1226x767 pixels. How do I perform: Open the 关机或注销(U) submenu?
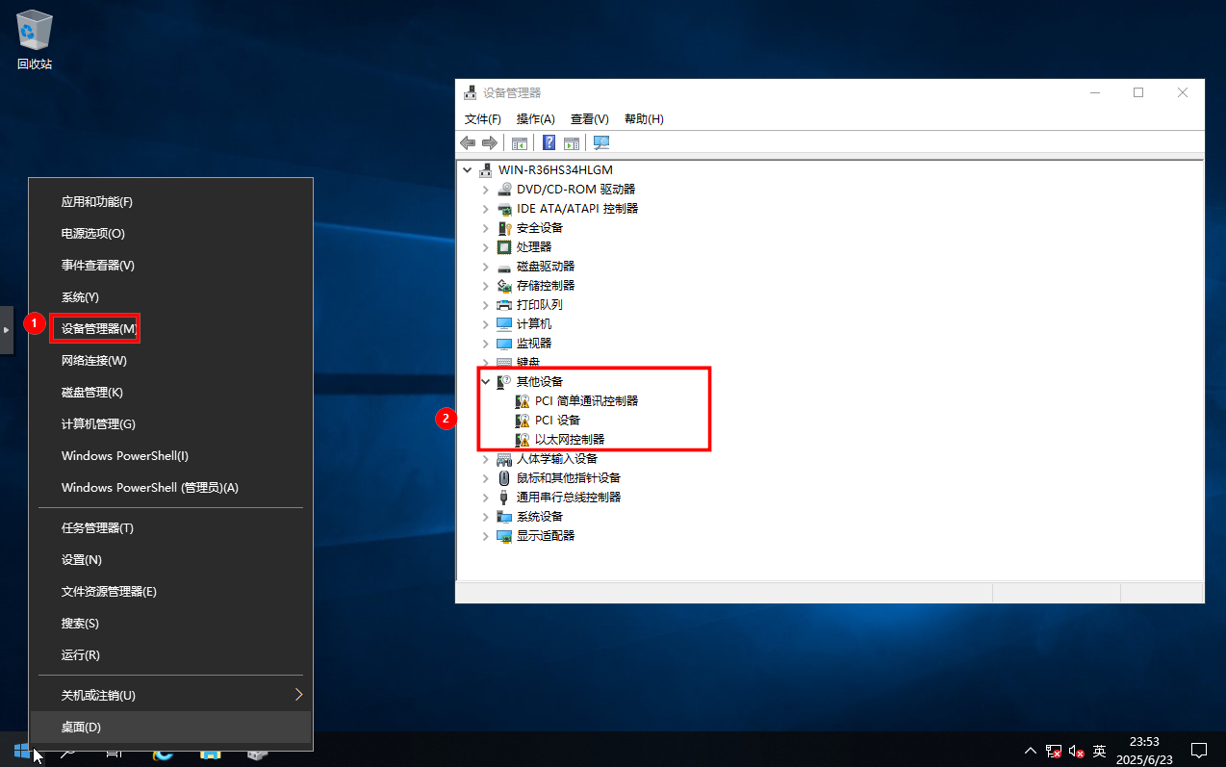(x=170, y=695)
